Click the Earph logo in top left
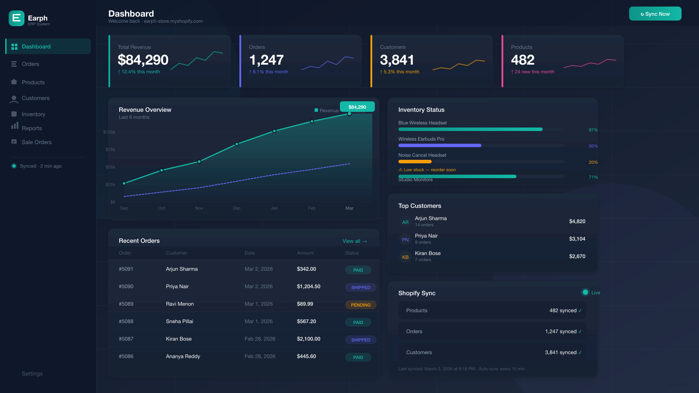The image size is (699, 393). point(16,18)
